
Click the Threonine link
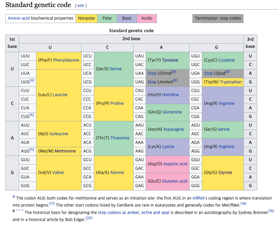(120, 138)
